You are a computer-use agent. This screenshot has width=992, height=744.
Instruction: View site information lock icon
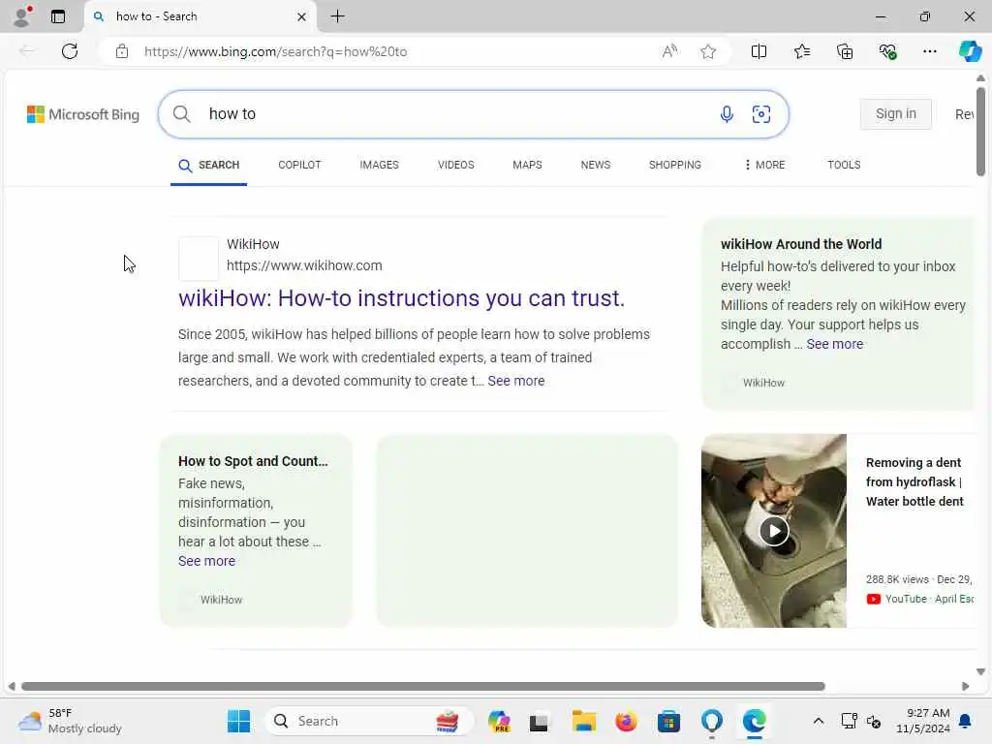[x=122, y=51]
